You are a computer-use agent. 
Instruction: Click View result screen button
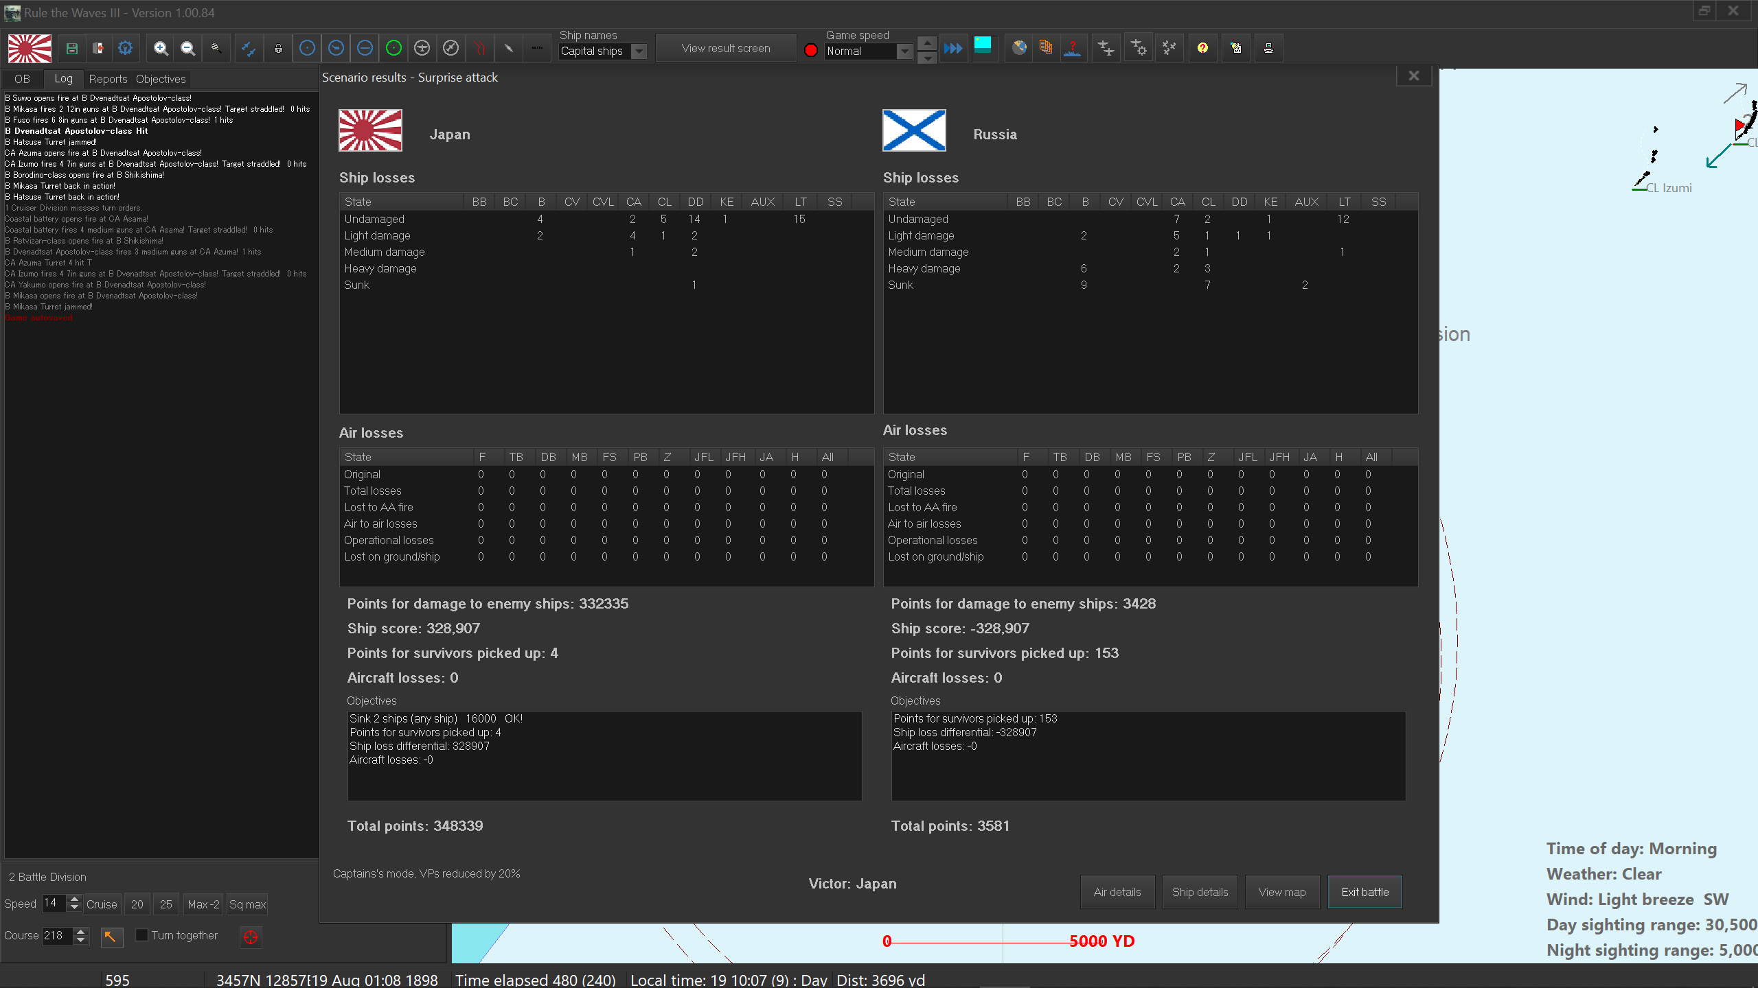point(726,48)
